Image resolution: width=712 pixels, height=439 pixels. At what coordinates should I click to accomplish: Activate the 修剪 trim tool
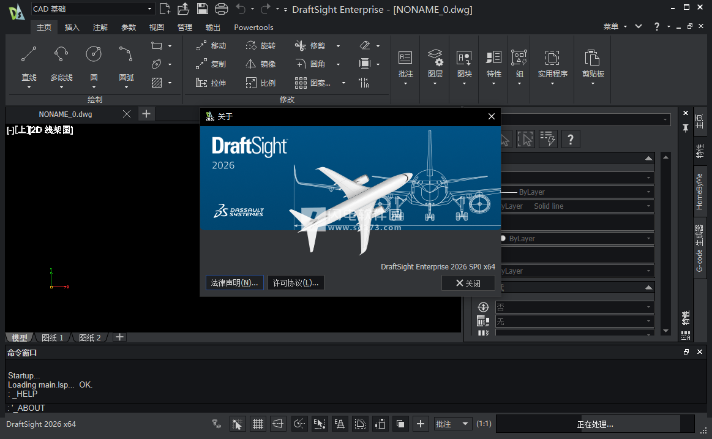pos(310,46)
